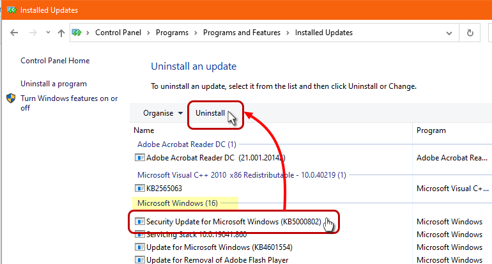Collapse the Adobe Acrobat Reader DC group
This screenshot has height=264, width=492.
(187, 144)
